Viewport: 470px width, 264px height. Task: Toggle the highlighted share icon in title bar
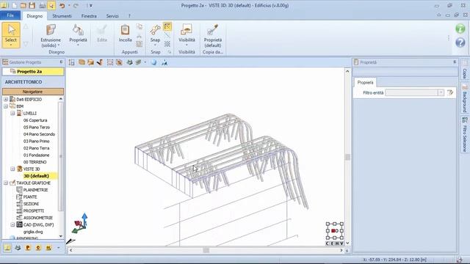(51, 5)
